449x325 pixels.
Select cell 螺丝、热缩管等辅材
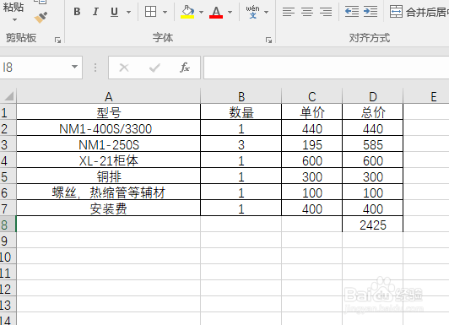point(109,192)
